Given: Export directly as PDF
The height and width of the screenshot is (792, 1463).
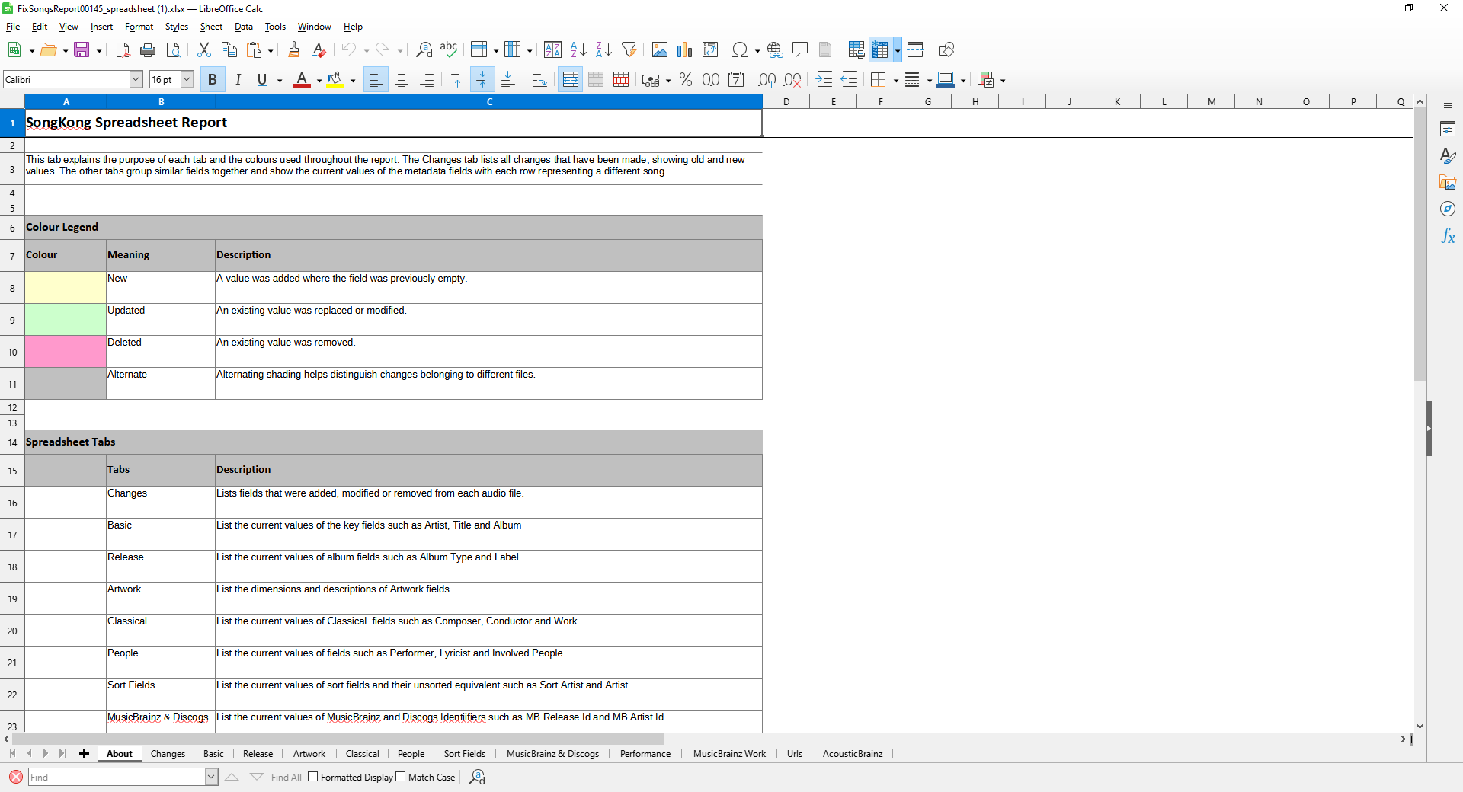Looking at the screenshot, I should pyautogui.click(x=123, y=50).
